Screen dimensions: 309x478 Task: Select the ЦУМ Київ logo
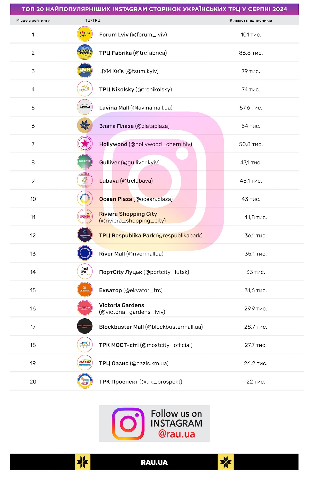tap(85, 71)
